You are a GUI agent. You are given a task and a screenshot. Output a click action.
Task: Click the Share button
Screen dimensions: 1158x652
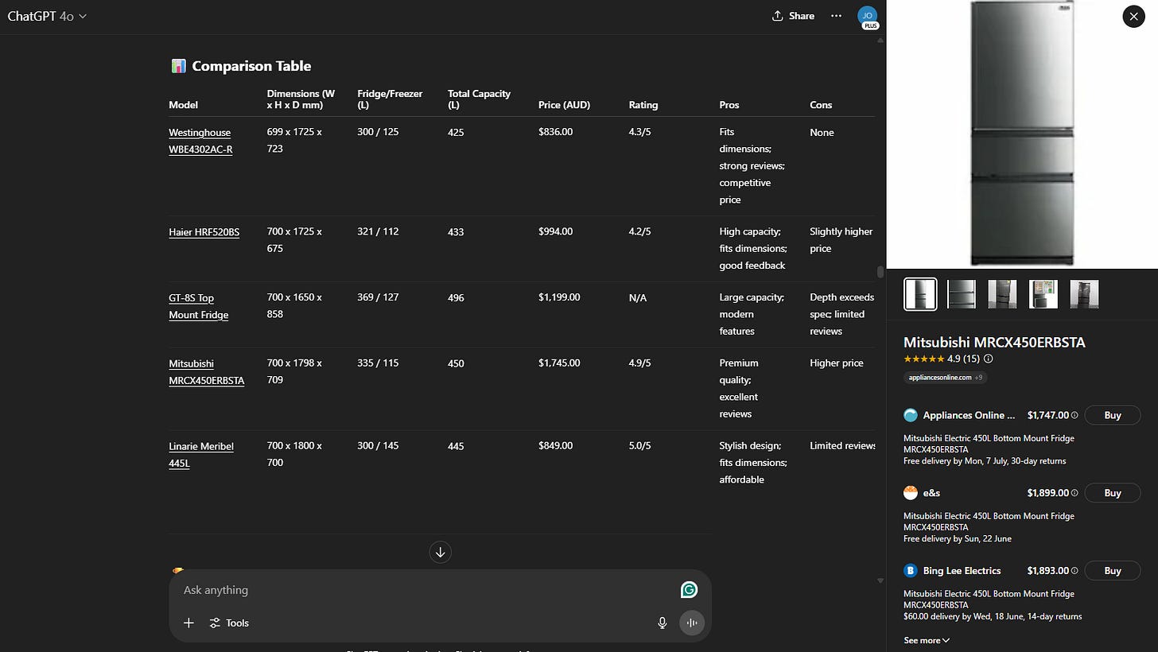click(x=793, y=16)
